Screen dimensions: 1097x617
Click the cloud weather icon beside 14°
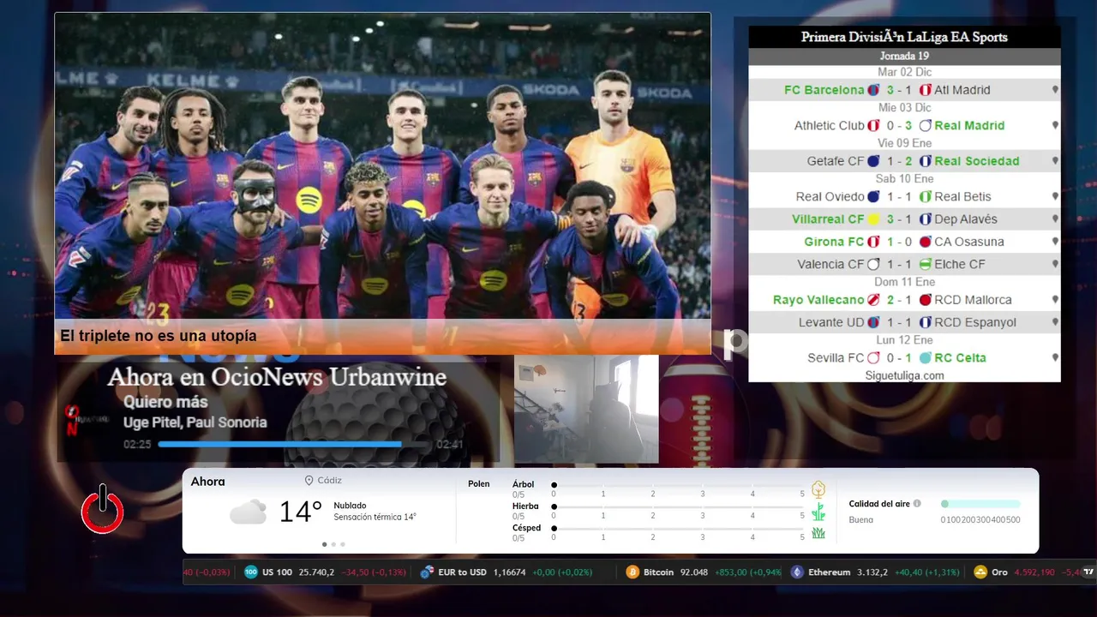[248, 512]
